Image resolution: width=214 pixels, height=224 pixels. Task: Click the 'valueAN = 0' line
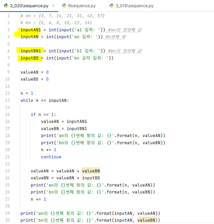click(x=35, y=72)
